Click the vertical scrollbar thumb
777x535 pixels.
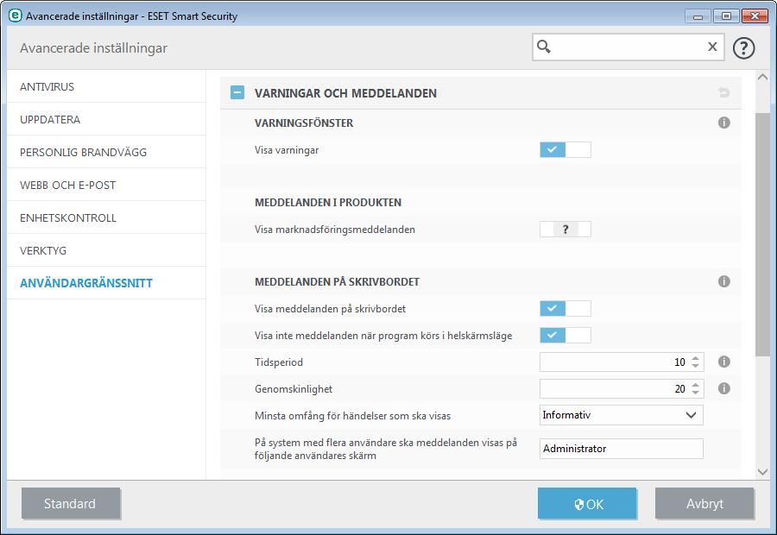[x=762, y=234]
